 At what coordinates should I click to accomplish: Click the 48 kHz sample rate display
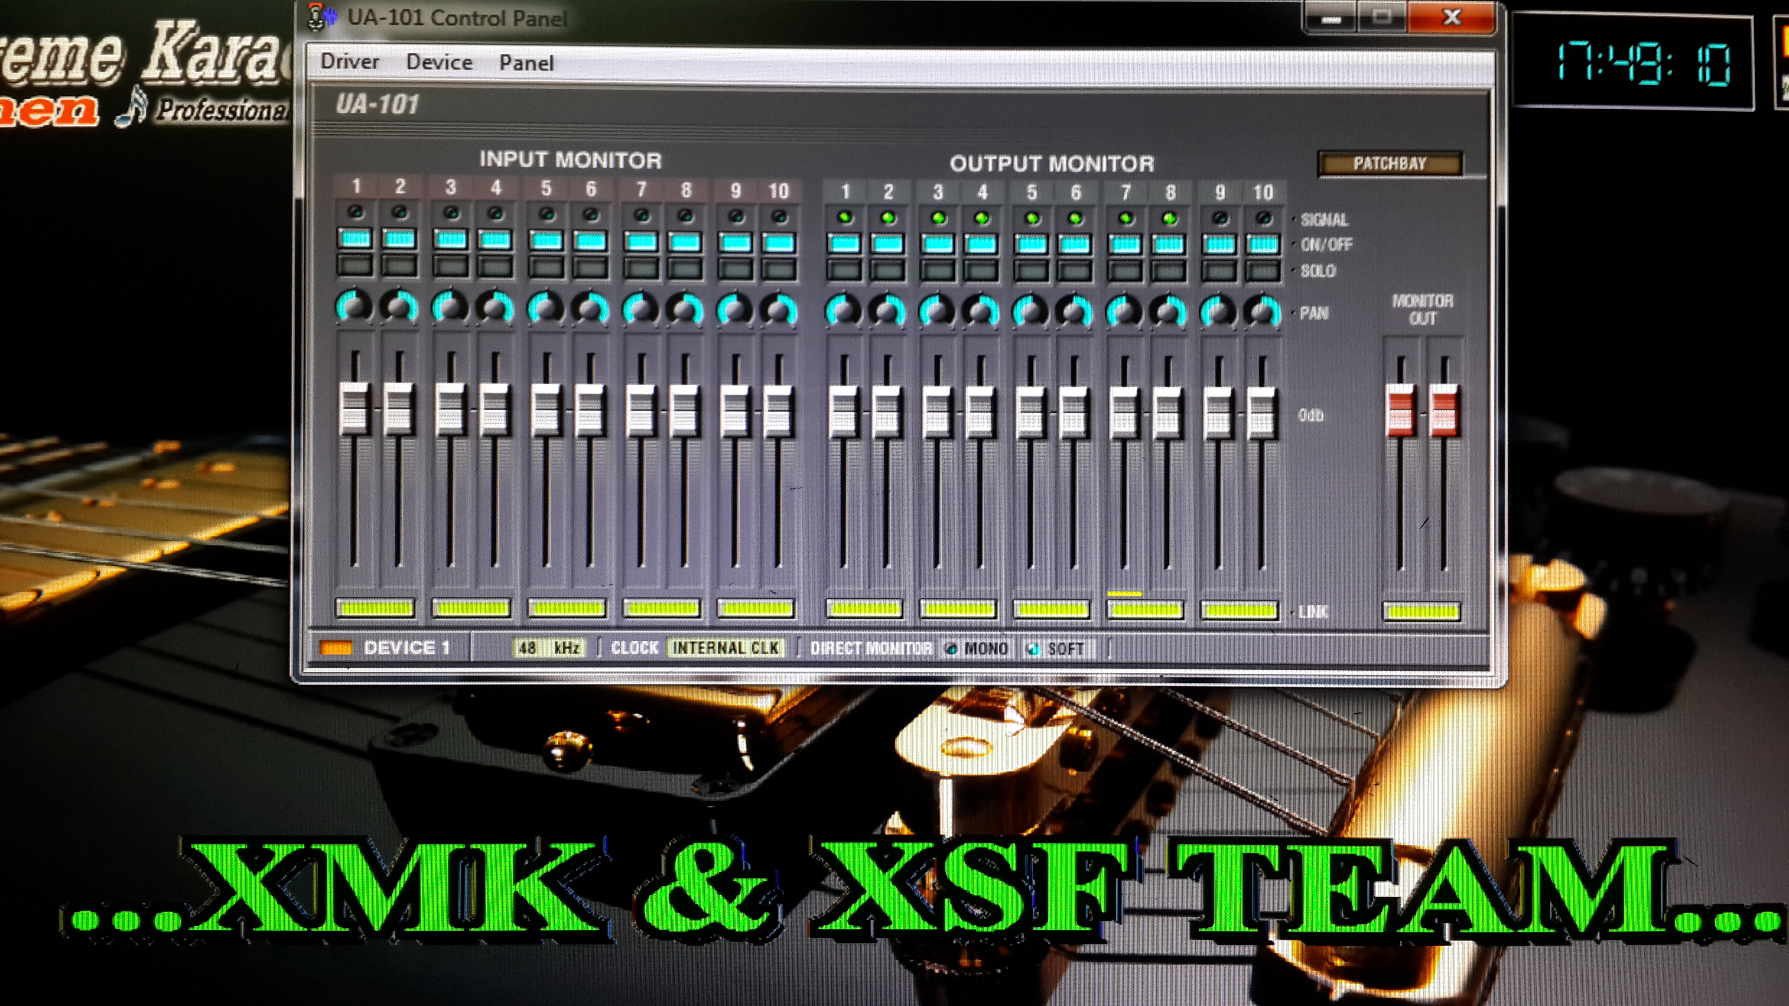(x=549, y=648)
